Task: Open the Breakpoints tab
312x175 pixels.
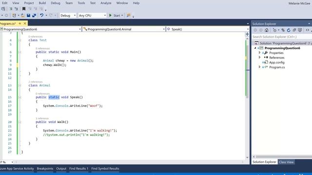Action: point(45,169)
